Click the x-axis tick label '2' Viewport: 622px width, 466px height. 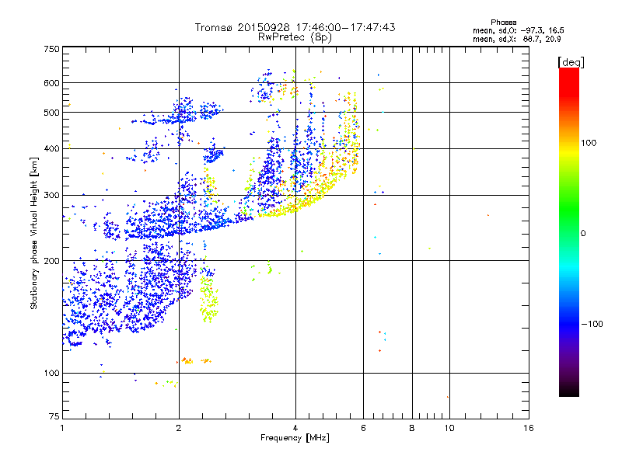tap(179, 428)
